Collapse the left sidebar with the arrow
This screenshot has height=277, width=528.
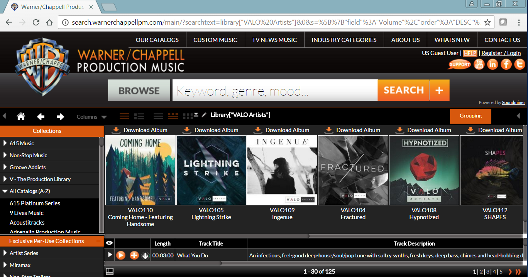point(4,116)
